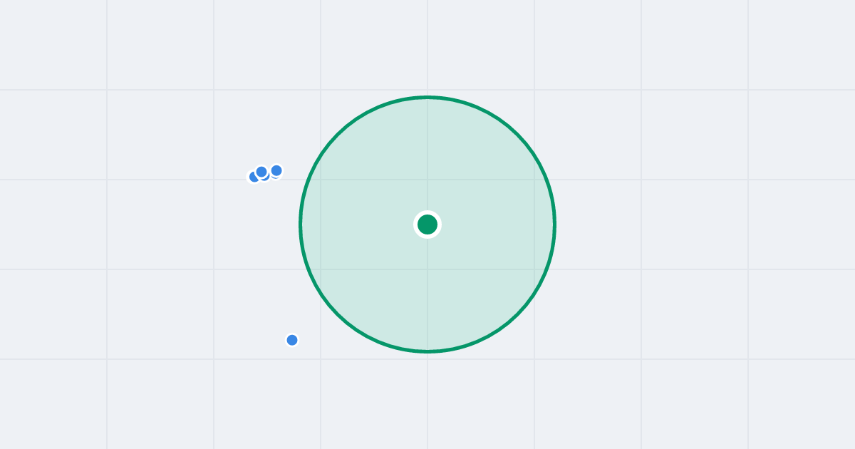Image resolution: width=855 pixels, height=449 pixels.
Task: Click the lone blue marker apart from the cluster
Action: [292, 340]
